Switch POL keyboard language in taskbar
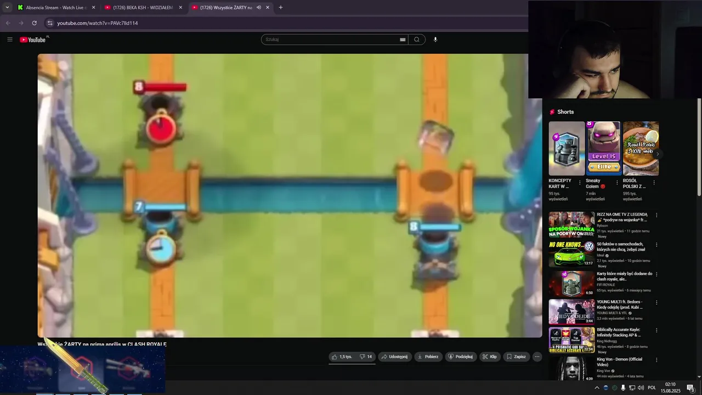702x395 pixels. click(x=652, y=388)
